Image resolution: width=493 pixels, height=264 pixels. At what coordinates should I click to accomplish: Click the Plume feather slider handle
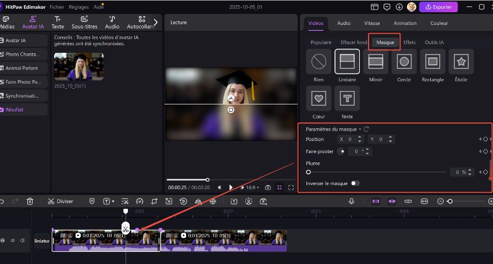308,172
